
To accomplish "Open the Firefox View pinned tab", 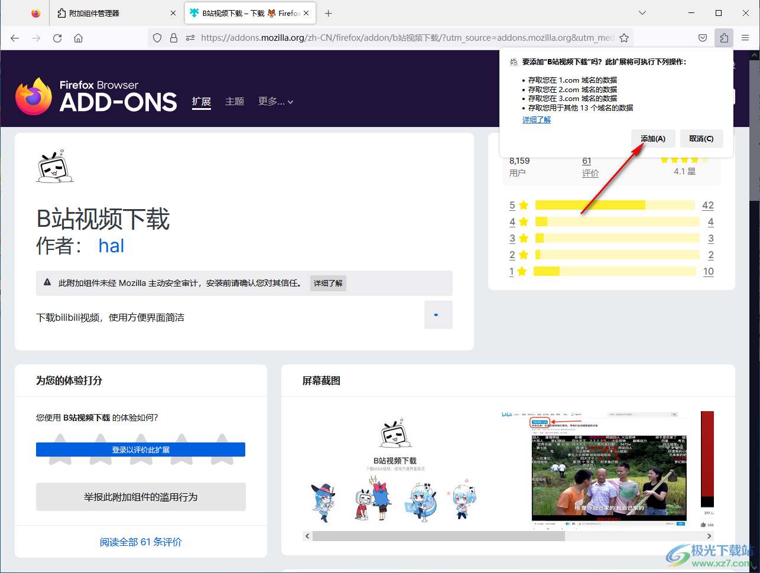I will coord(36,13).
